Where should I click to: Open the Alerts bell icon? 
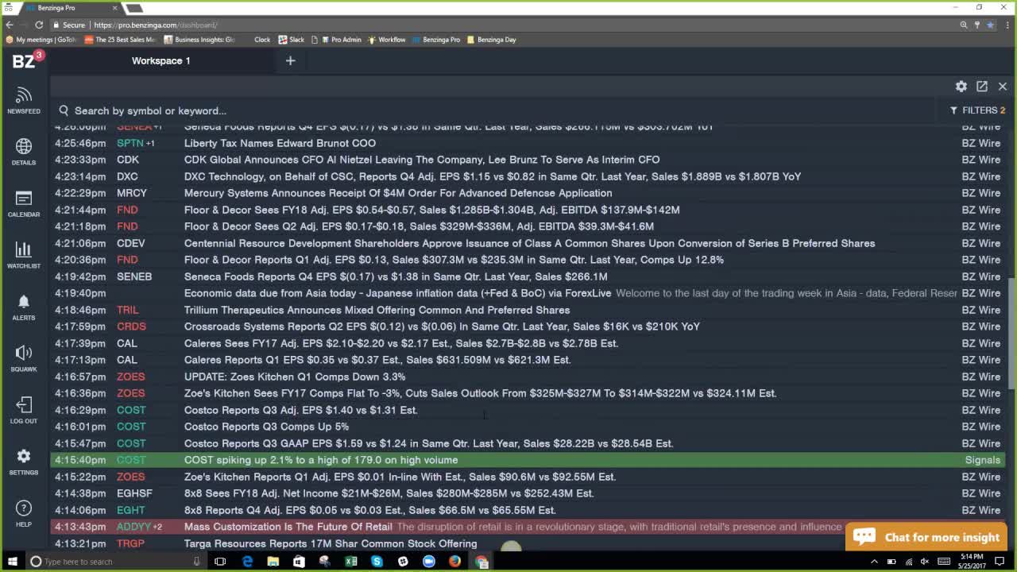(x=24, y=307)
